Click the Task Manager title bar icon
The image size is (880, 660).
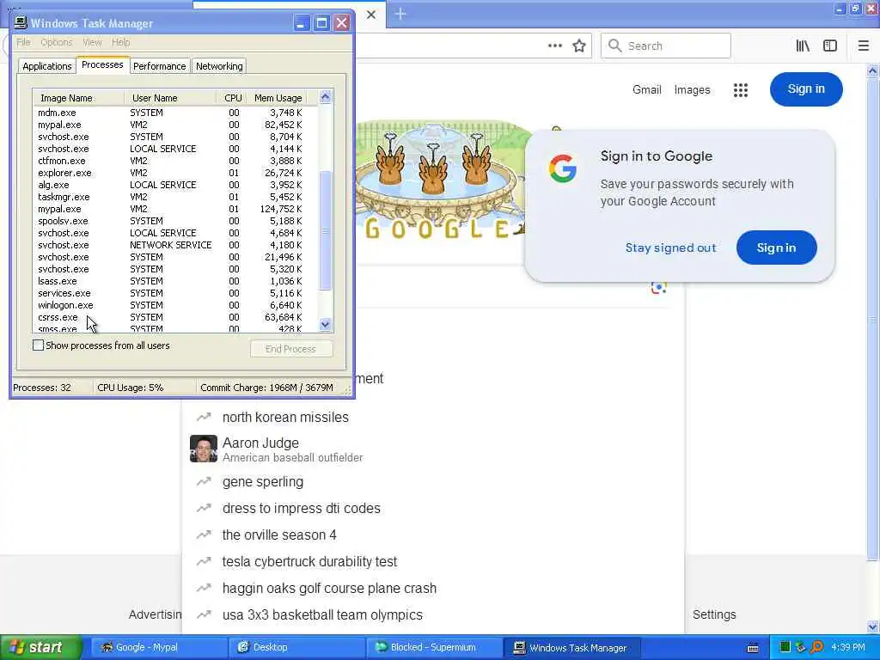pos(21,22)
